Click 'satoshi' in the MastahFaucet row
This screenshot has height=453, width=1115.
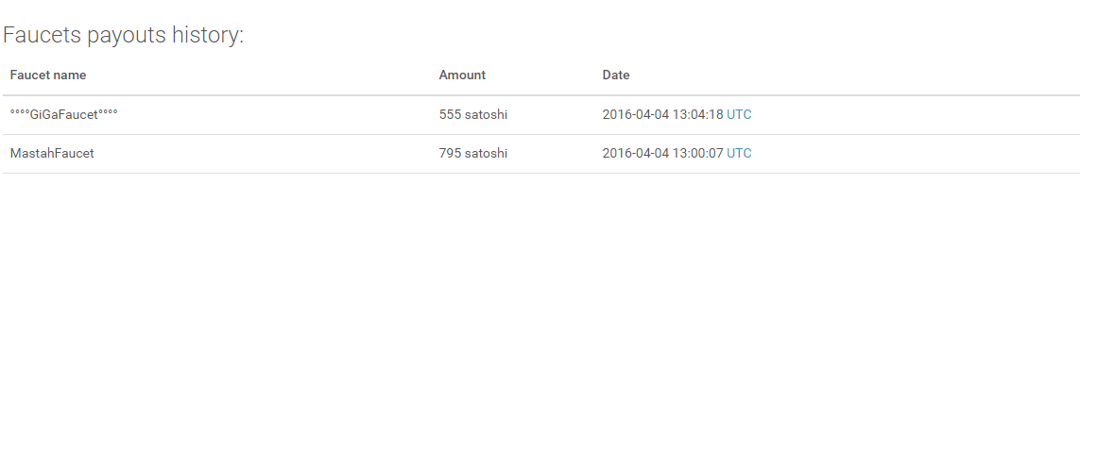click(486, 154)
